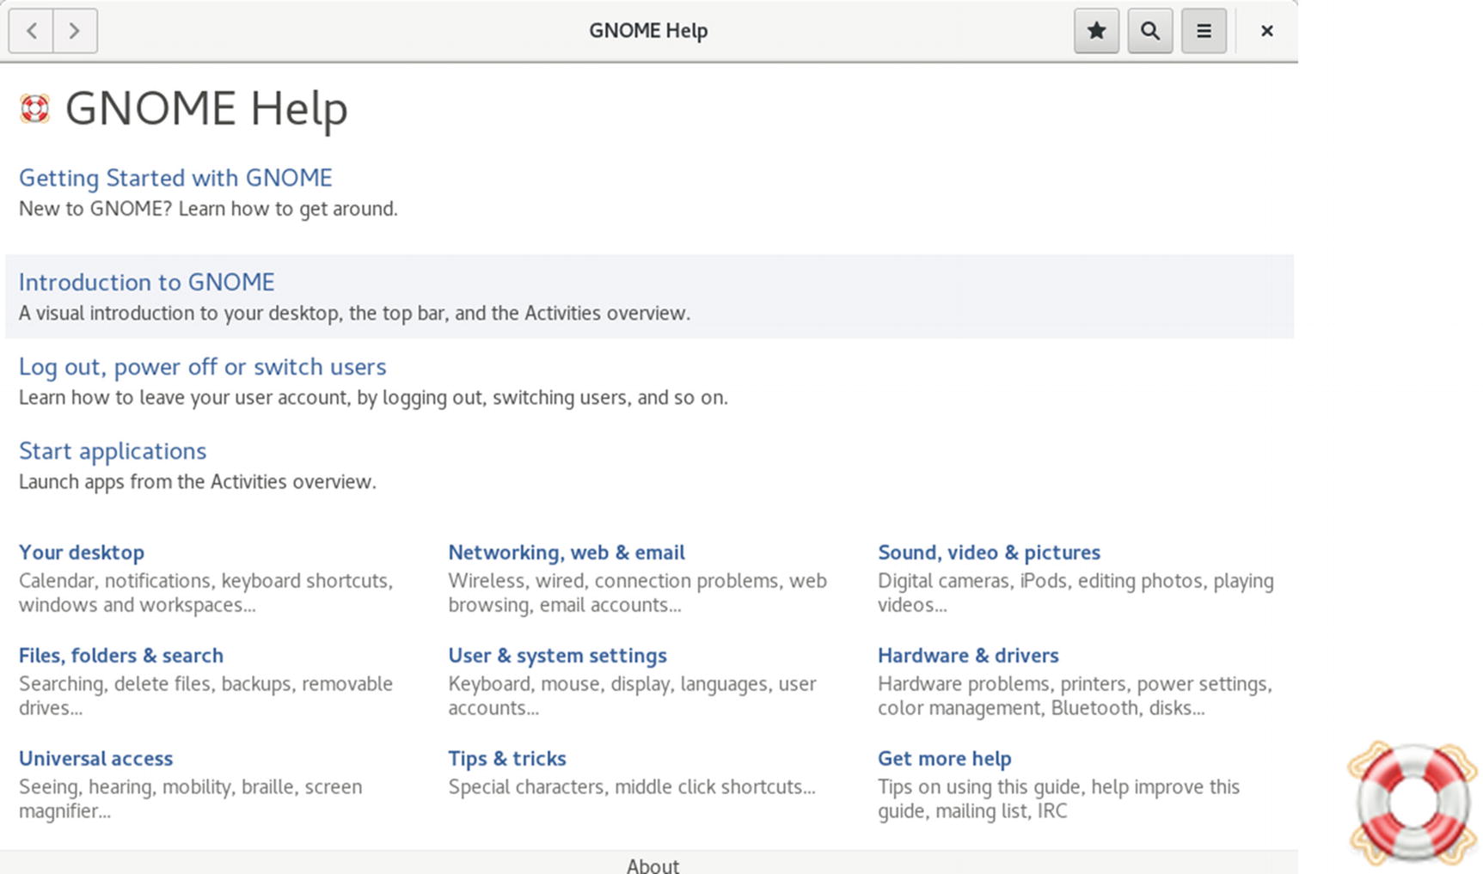The height and width of the screenshot is (874, 1483).
Task: Open Files, folders & search section
Action: (x=121, y=656)
